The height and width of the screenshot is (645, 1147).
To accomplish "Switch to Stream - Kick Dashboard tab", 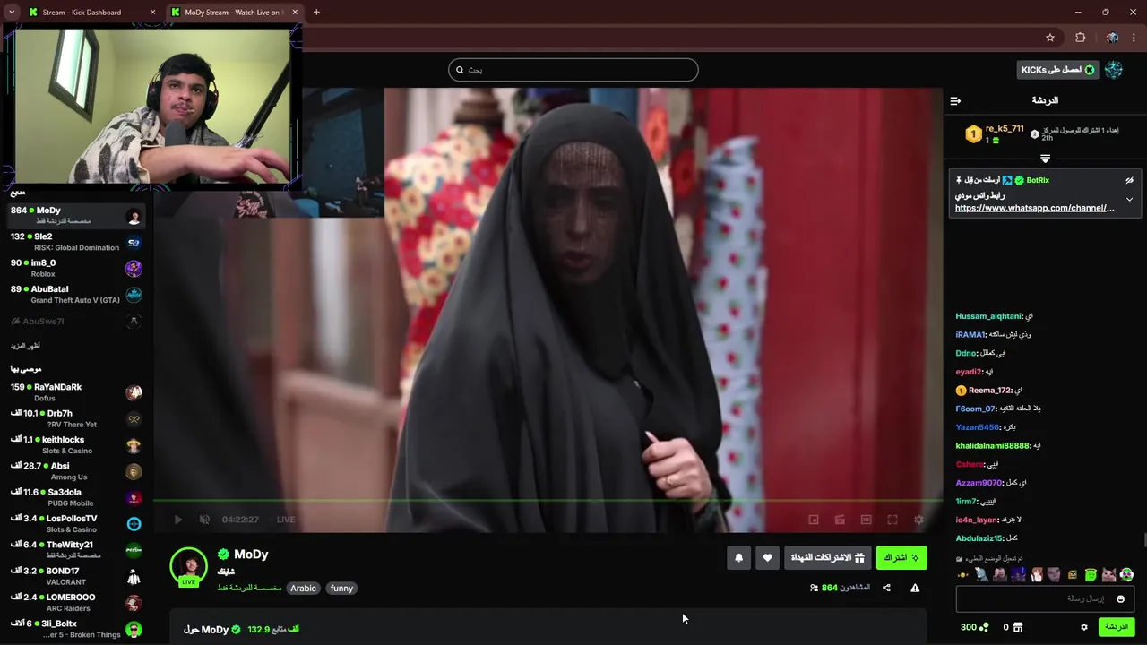I will point(91,13).
